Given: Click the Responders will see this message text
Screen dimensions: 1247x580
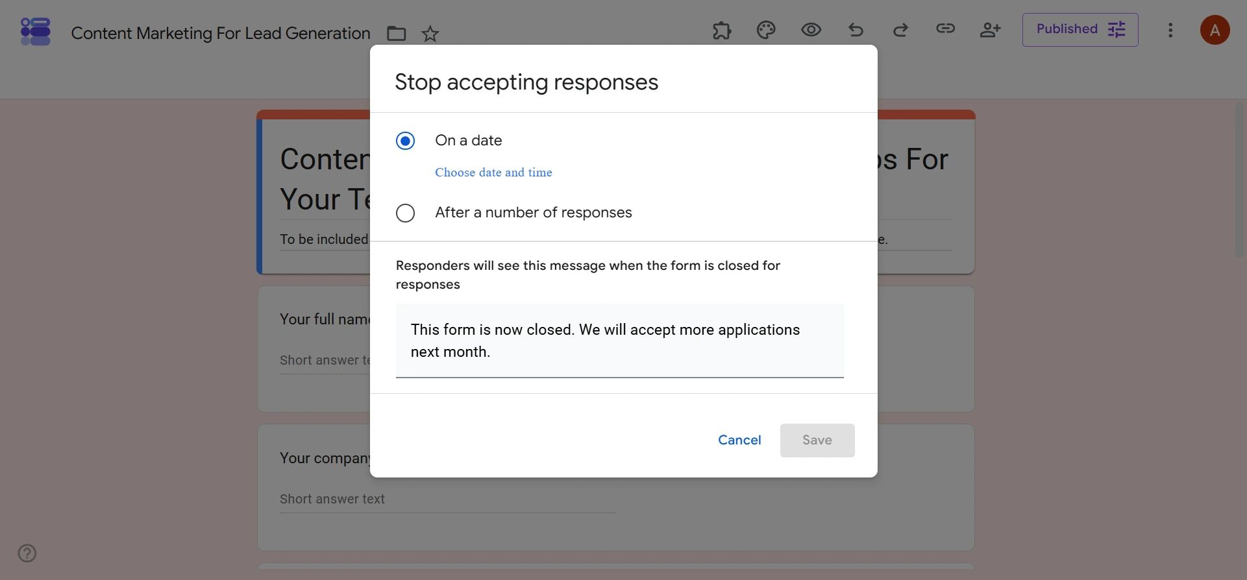Looking at the screenshot, I should 588,275.
